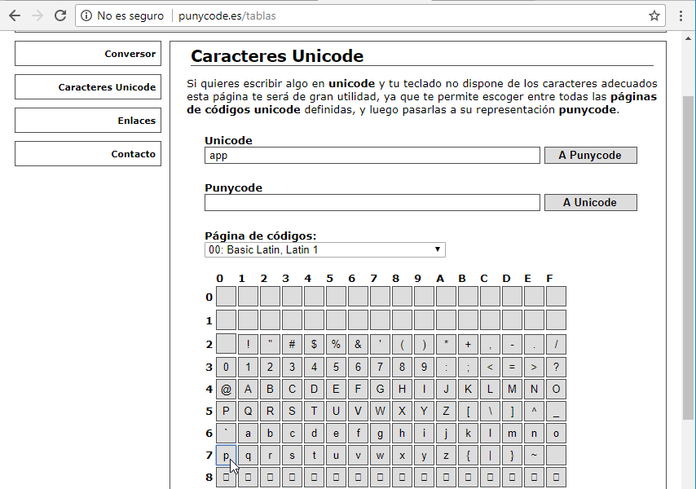Reload the page with refresh icon
This screenshot has height=489, width=696.
(60, 15)
